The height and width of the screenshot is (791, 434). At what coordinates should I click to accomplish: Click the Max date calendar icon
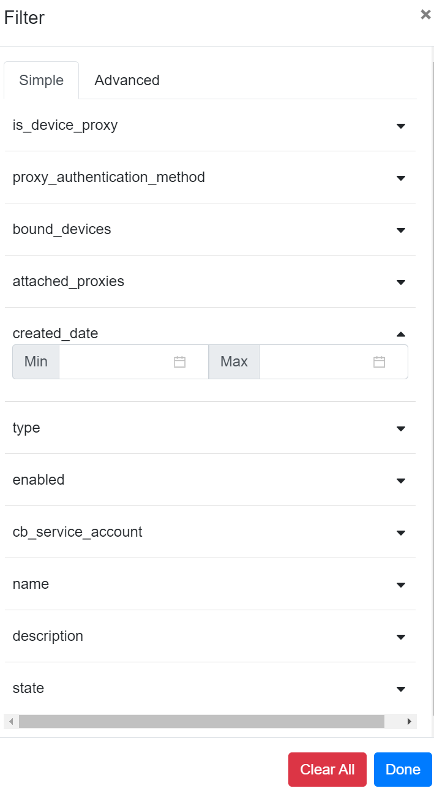379,362
